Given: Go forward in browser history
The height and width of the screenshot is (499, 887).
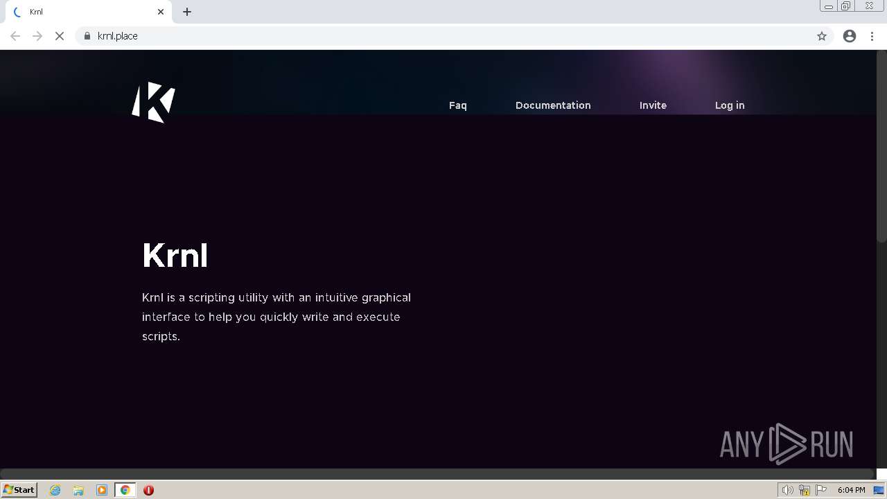Looking at the screenshot, I should click(37, 36).
